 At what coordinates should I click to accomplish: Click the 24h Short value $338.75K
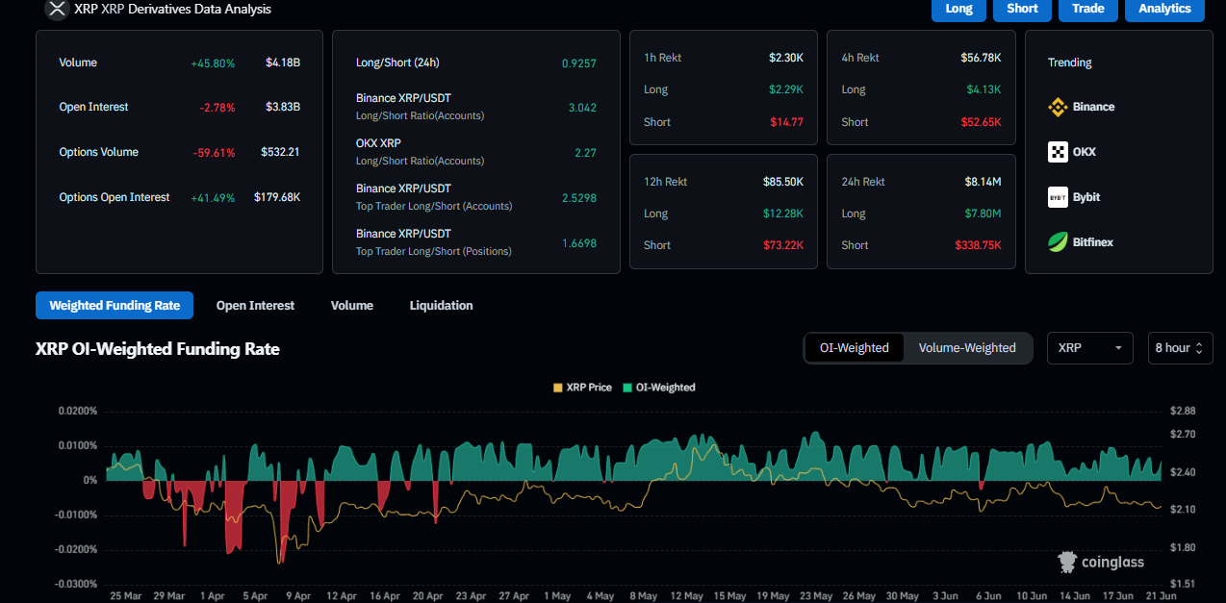[x=978, y=245]
